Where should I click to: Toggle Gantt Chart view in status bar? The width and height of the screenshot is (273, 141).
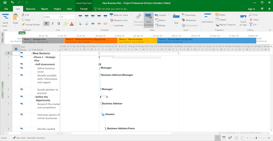point(217,138)
